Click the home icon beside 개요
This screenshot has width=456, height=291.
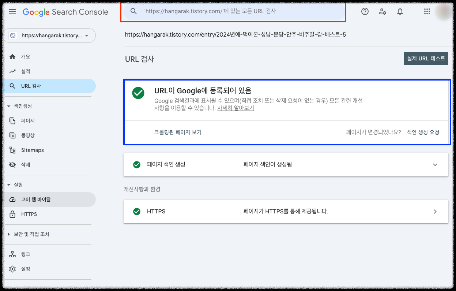(x=12, y=57)
